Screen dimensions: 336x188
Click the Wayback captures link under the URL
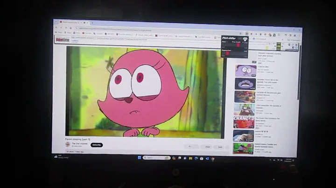(75, 40)
